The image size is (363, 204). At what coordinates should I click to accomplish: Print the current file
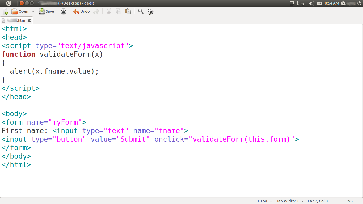click(x=64, y=11)
